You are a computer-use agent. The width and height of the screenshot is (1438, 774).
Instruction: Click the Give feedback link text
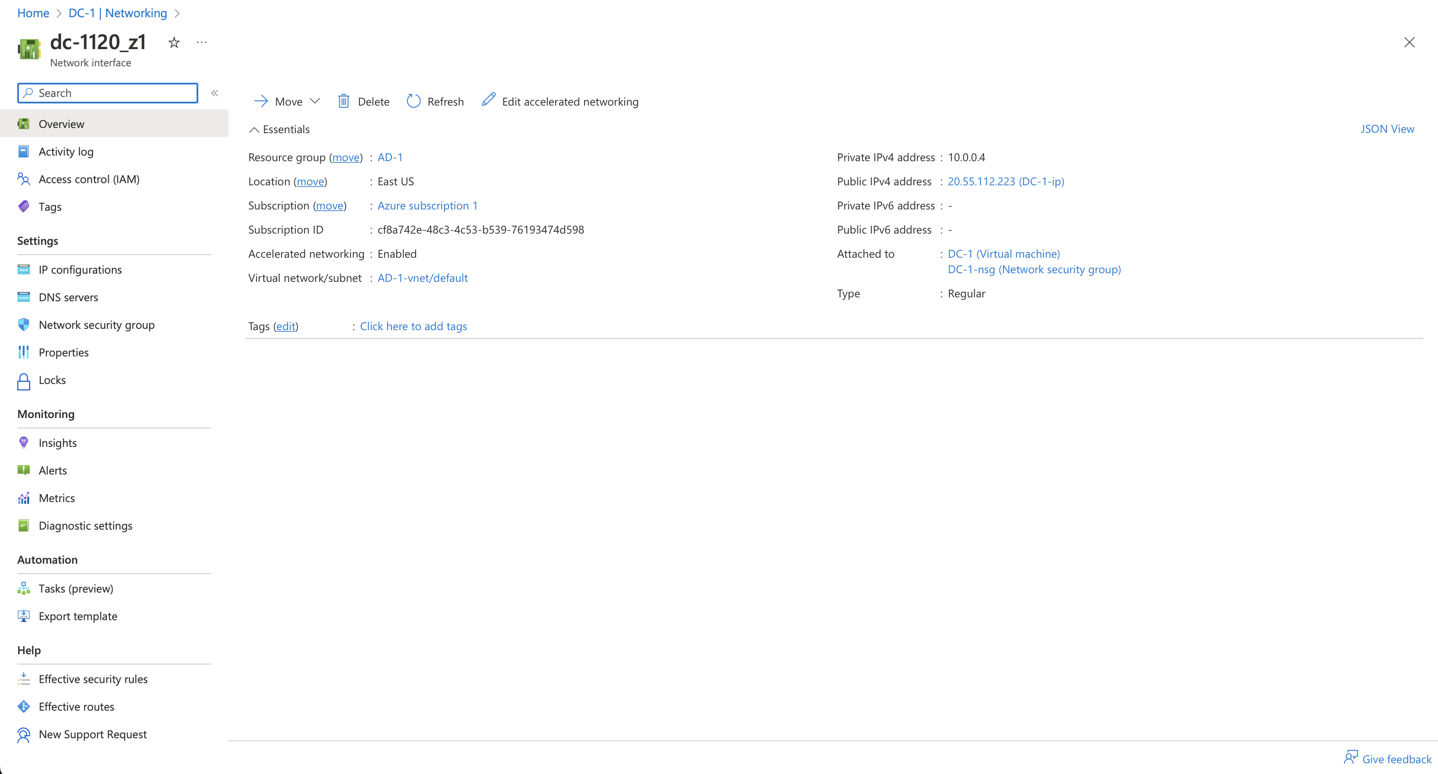pos(1397,759)
